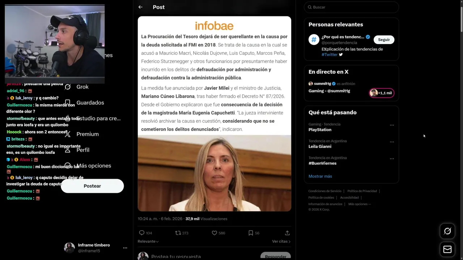This screenshot has width=463, height=260.
Task: Open Más opciones in sidebar menu
Action: [x=94, y=166]
